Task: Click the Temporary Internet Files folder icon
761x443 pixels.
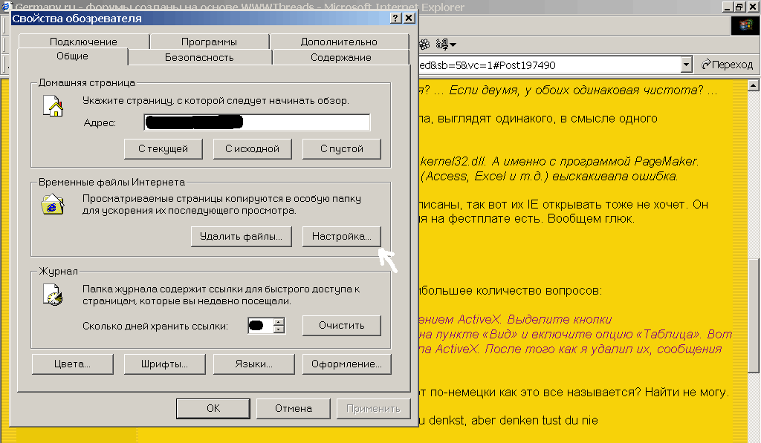Action: [x=52, y=205]
